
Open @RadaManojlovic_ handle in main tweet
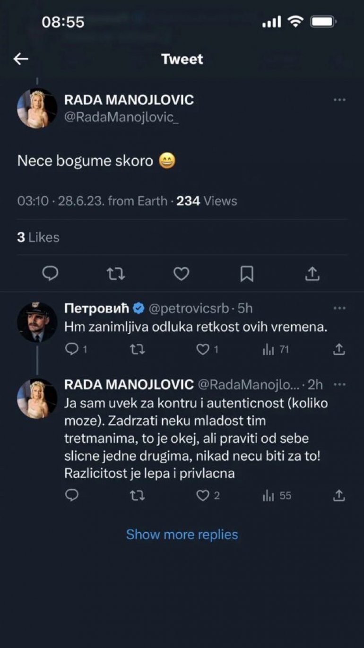(121, 118)
